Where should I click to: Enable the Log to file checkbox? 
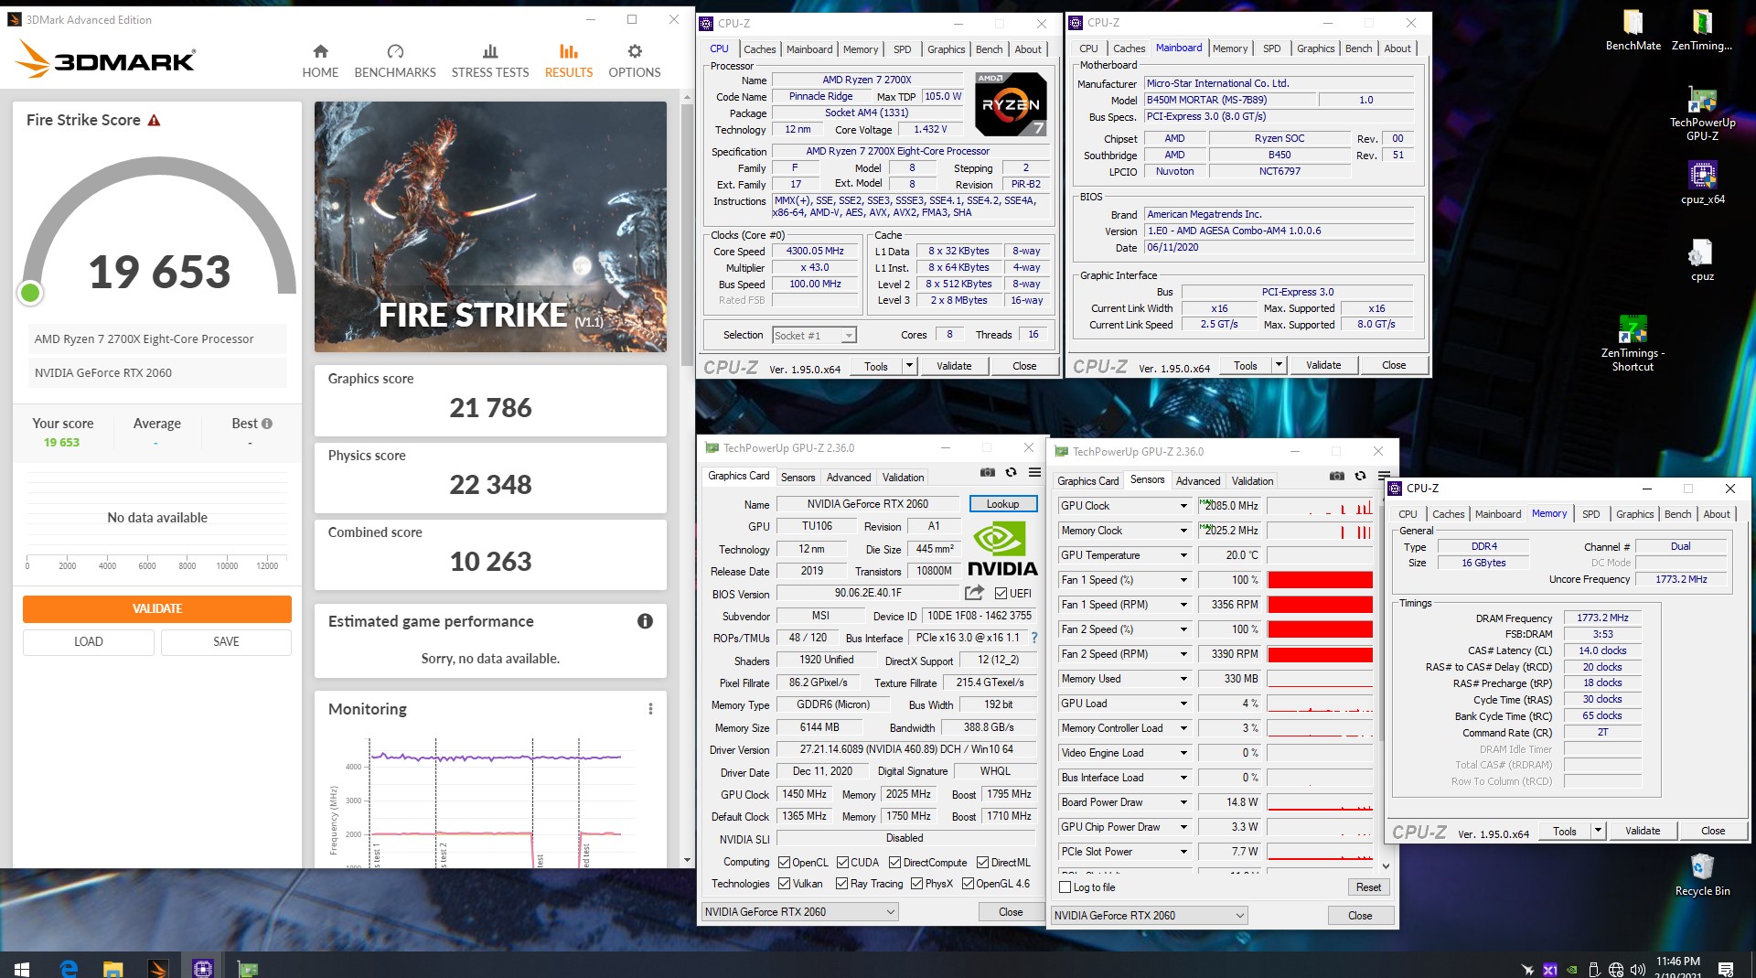(1065, 887)
